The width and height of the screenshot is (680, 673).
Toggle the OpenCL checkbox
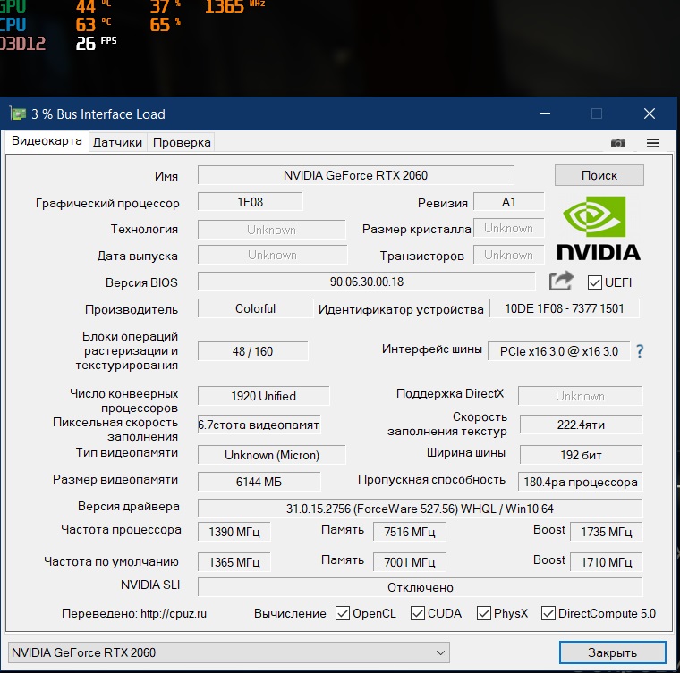point(343,613)
